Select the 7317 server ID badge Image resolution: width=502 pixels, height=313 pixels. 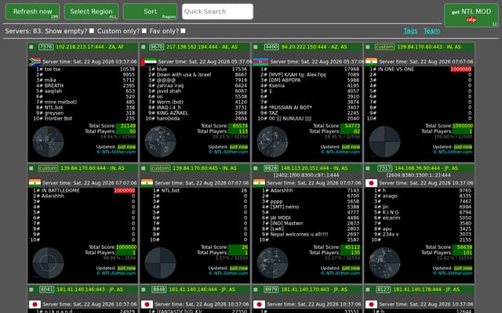pyautogui.click(x=385, y=168)
